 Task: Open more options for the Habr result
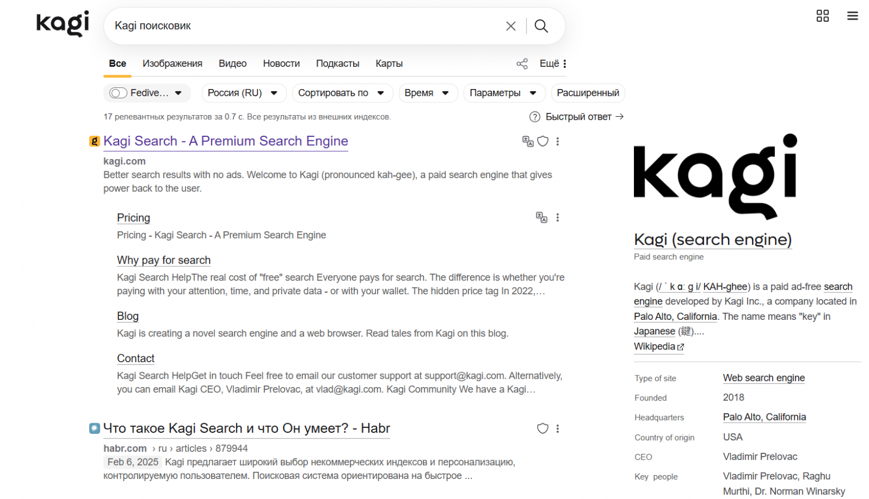pos(558,428)
